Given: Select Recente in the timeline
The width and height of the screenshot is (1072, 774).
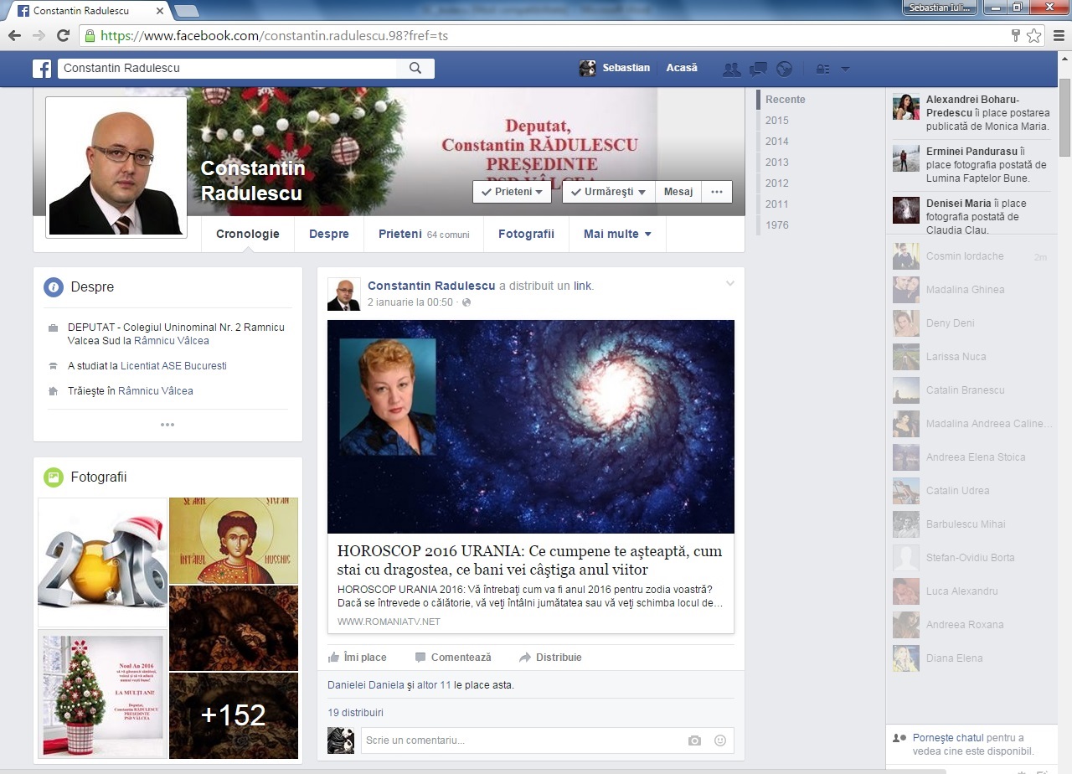Looking at the screenshot, I should coord(786,100).
